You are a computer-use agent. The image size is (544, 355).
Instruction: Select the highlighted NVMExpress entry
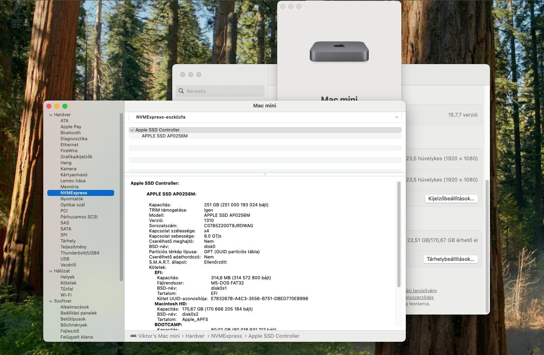[81, 193]
